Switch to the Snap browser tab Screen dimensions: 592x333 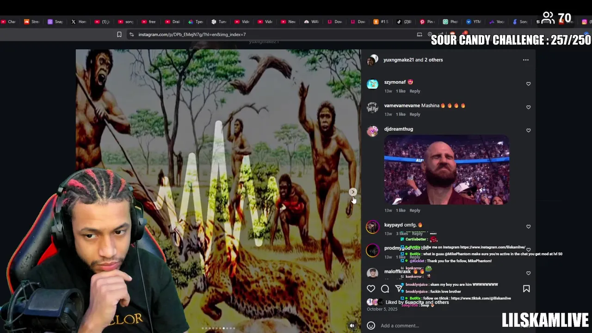pos(55,22)
